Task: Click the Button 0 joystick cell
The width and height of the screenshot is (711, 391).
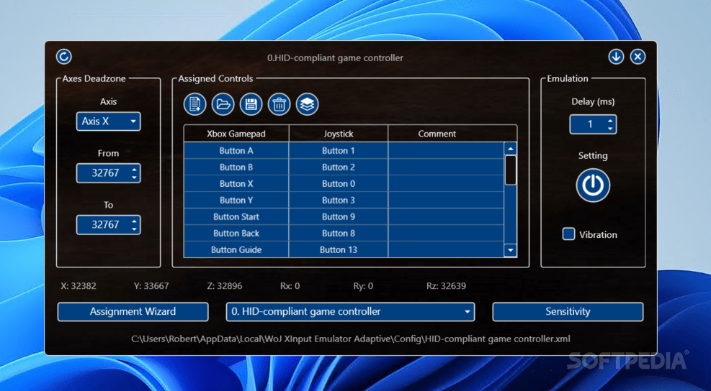Action: [x=339, y=184]
